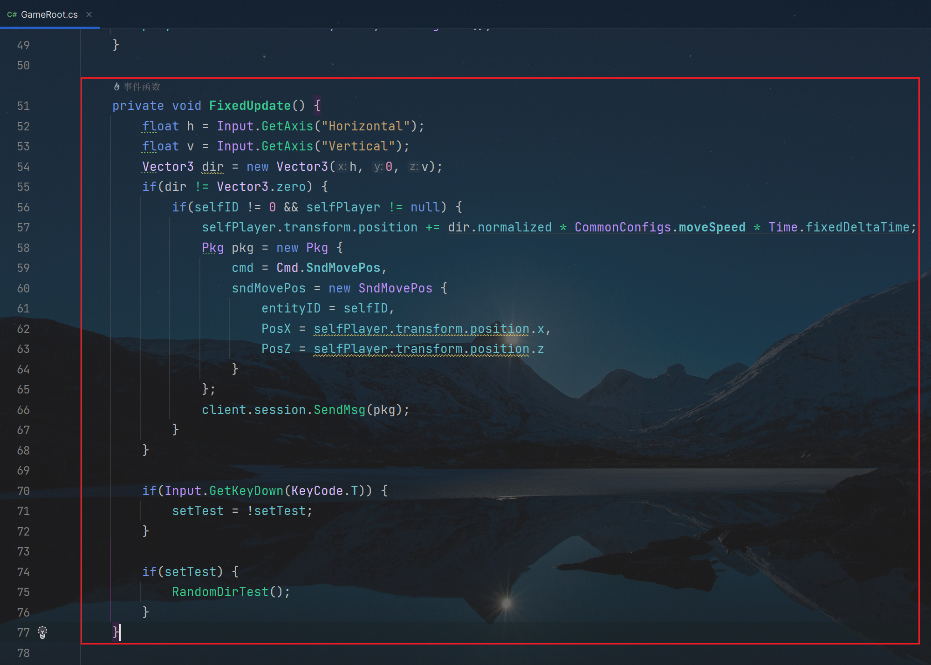Viewport: 931px width, 665px height.
Task: Click line number 51 in the gutter
Action: [x=23, y=106]
